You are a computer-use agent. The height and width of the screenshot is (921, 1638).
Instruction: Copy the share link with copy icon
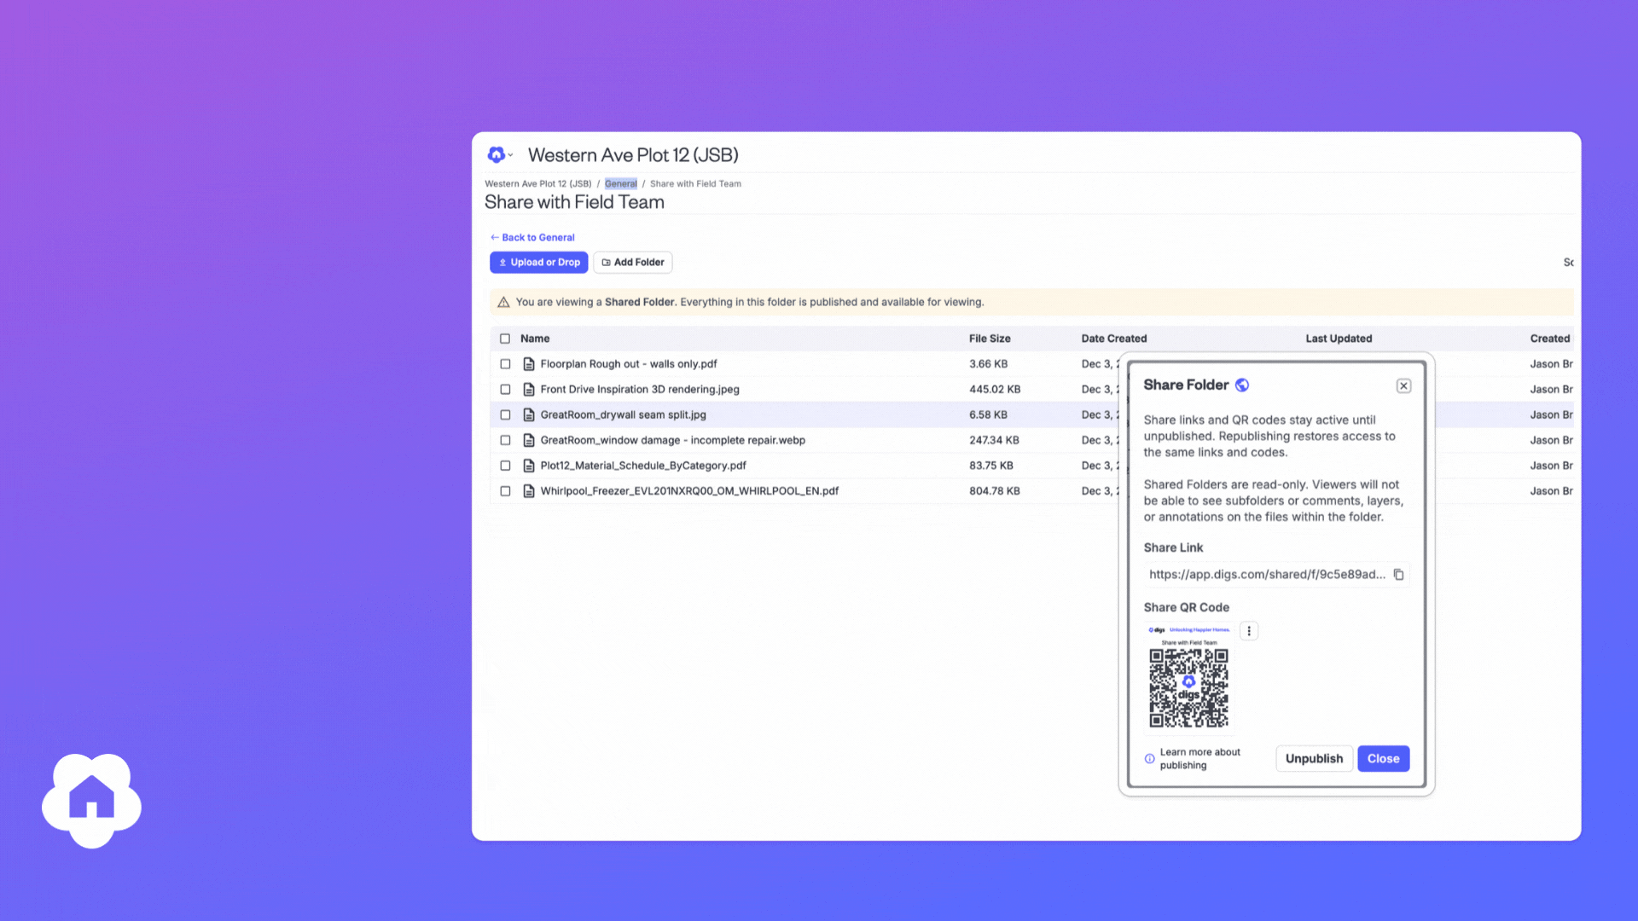click(x=1398, y=575)
